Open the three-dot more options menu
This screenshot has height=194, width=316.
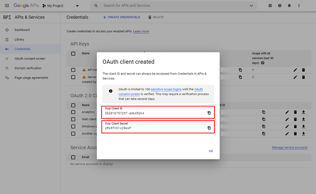pyautogui.click(x=299, y=6)
